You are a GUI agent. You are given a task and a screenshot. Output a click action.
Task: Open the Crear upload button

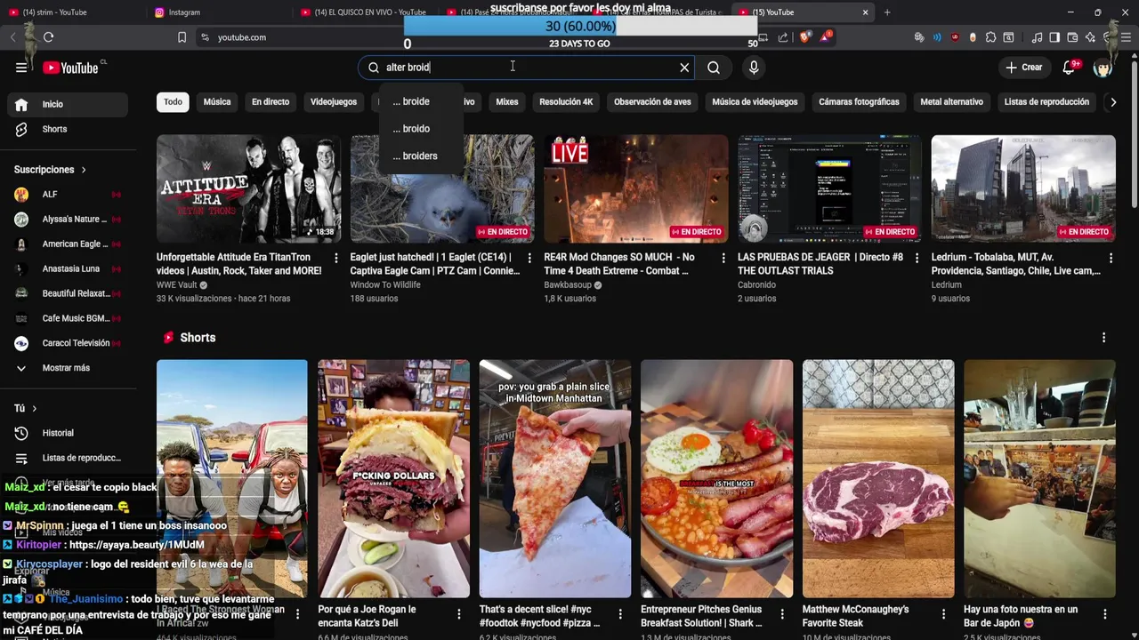(1023, 68)
